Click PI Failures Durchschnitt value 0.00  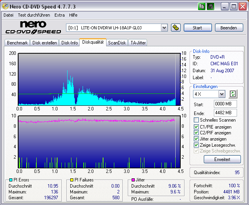tap(115, 186)
